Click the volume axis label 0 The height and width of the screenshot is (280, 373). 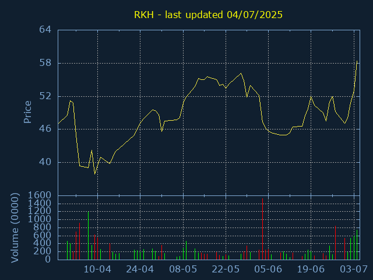tap(48, 259)
